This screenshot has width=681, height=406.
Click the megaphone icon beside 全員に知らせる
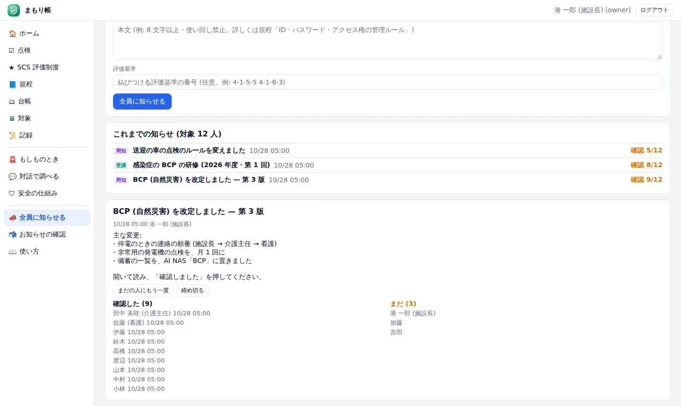tap(12, 218)
